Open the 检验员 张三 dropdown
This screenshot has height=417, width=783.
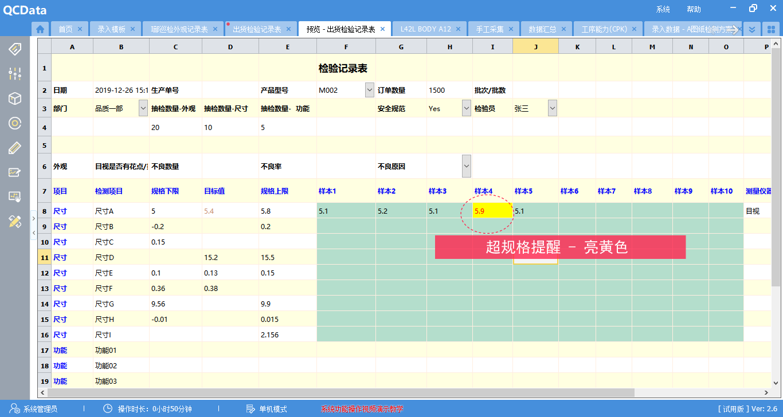click(551, 108)
